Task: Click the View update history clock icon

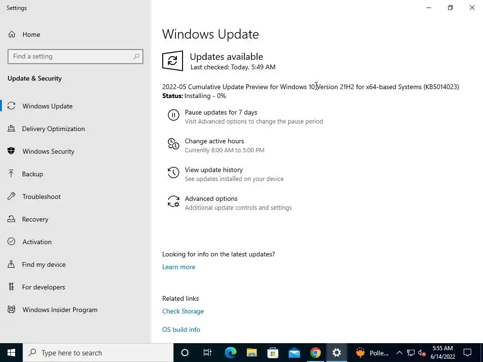Action: (174, 173)
